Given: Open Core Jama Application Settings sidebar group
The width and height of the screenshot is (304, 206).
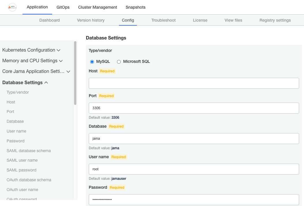Looking at the screenshot, I should point(33,71).
